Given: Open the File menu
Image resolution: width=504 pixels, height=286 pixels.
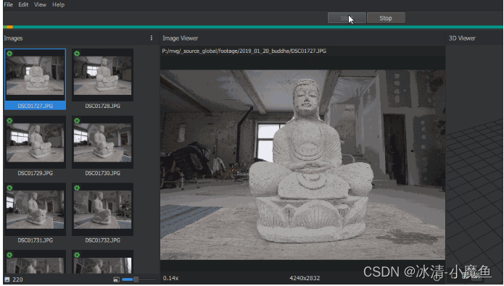Looking at the screenshot, I should [9, 4].
